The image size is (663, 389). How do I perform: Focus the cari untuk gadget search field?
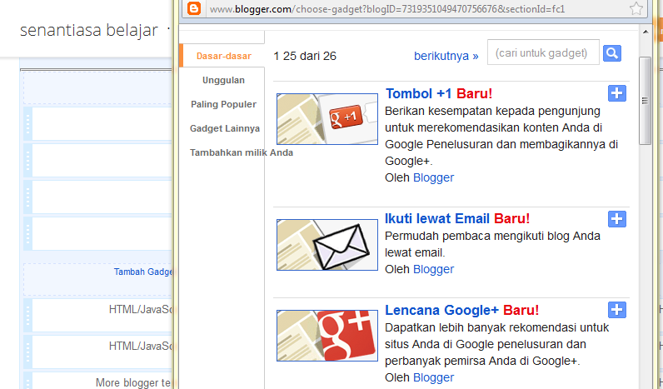coord(543,52)
